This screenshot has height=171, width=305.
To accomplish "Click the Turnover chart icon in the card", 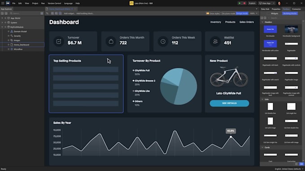I will coord(59,42).
